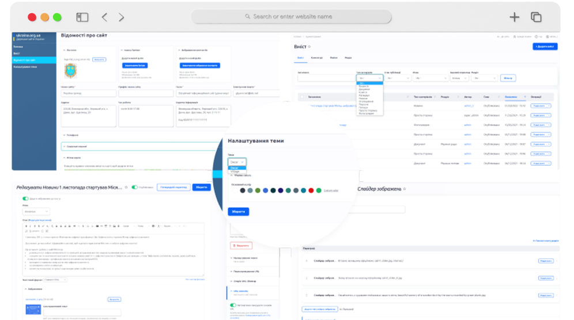Open the tab overview icon

point(536,17)
